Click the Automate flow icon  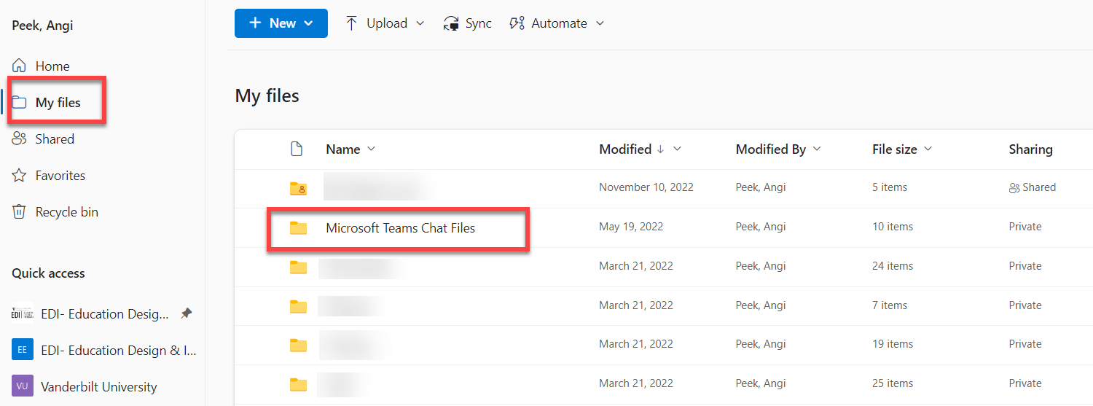click(517, 23)
